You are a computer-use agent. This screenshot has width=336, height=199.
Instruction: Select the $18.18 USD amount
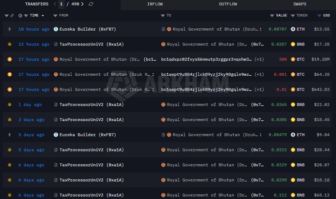point(322,180)
